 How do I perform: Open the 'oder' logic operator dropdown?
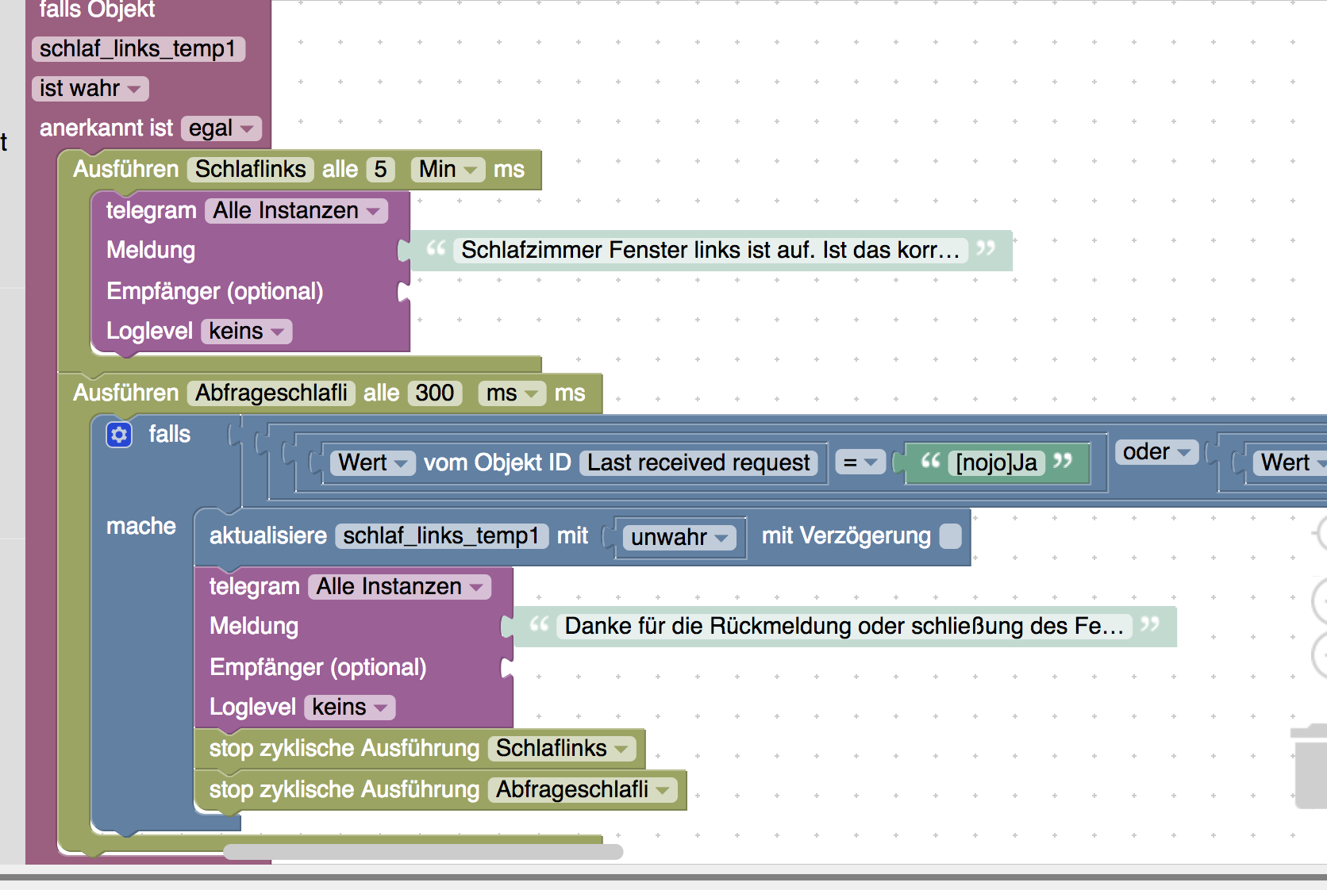tap(1157, 452)
